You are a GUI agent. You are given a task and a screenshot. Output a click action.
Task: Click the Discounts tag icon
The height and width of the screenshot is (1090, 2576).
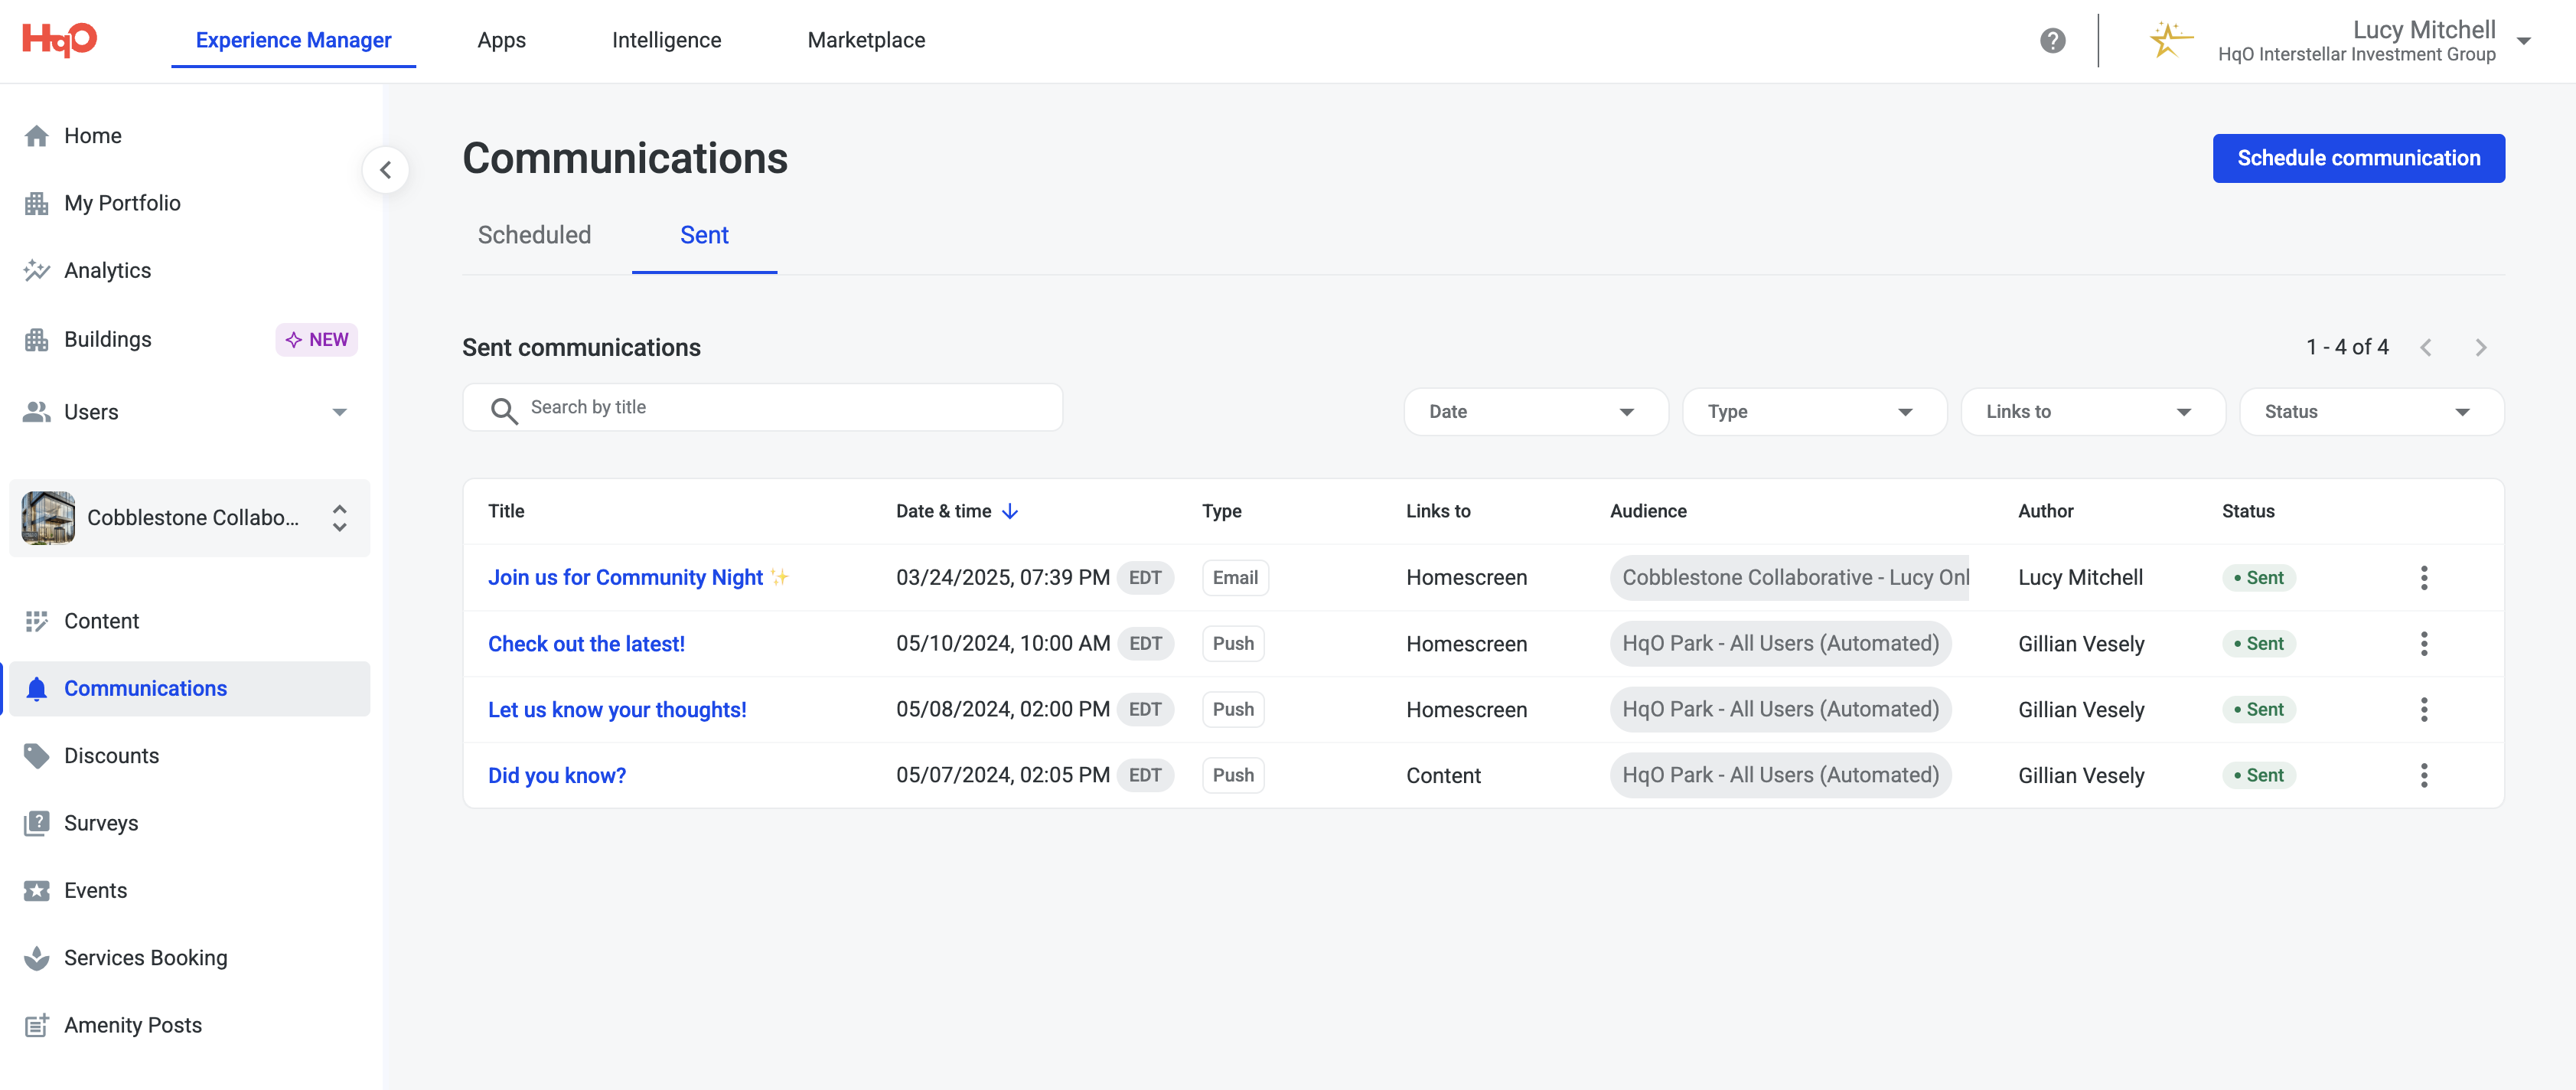click(37, 756)
